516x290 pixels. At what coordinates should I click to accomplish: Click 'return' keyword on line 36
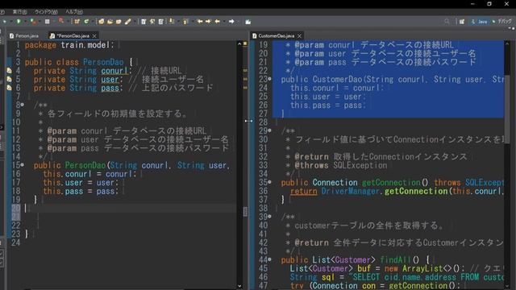pos(303,191)
